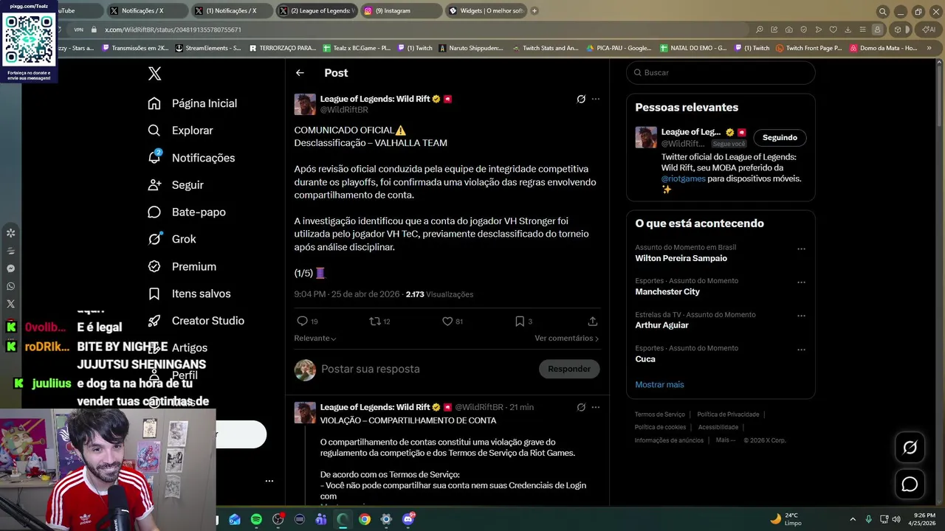Click the Buscar search field
This screenshot has height=531, width=945.
pos(721,73)
